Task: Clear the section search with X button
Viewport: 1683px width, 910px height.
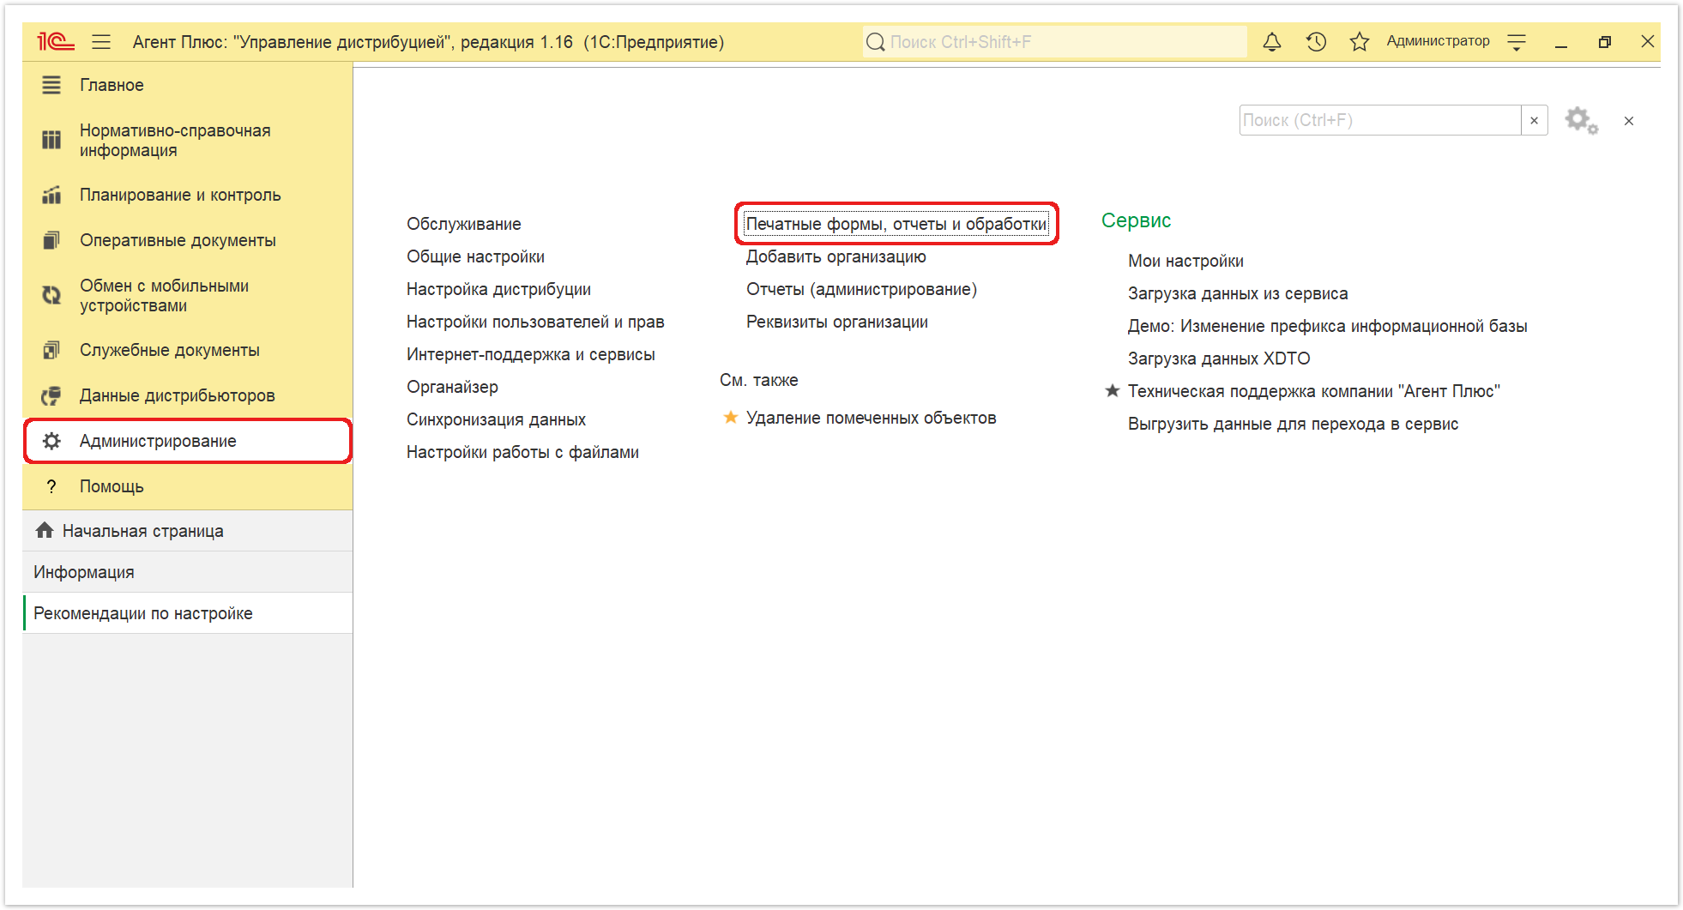Action: [1535, 120]
